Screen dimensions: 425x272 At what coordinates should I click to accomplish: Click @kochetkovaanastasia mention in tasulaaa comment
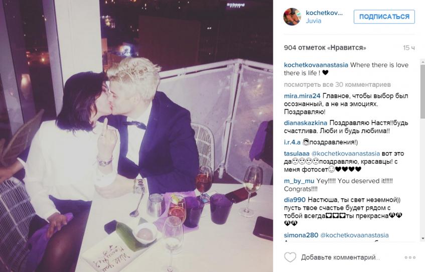click(345, 154)
